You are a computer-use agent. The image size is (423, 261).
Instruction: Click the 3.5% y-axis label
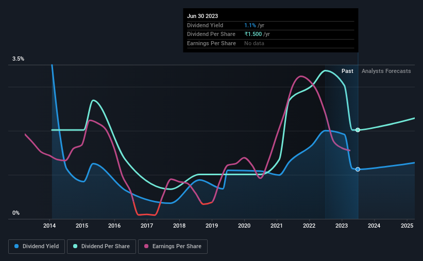coord(18,59)
